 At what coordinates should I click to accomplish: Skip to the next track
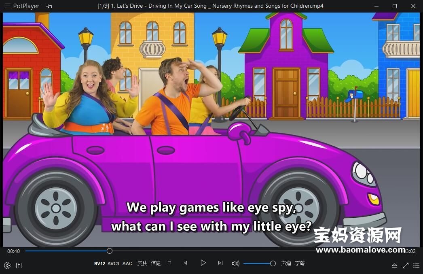[220, 263]
